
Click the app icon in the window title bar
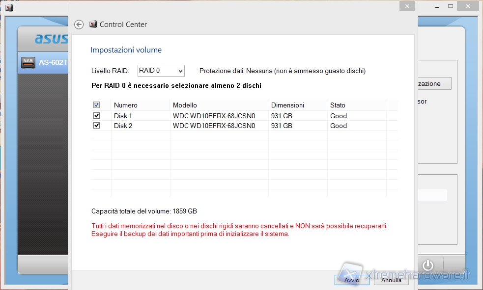point(9,7)
